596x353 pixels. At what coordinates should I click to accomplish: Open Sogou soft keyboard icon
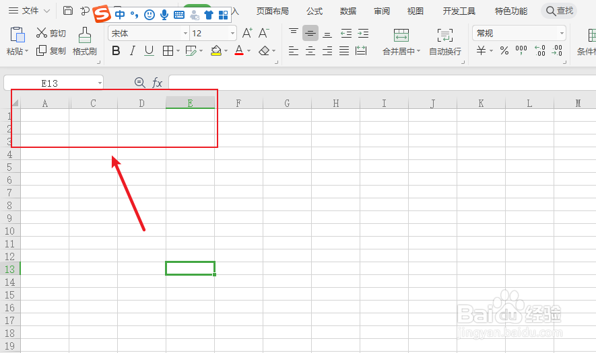click(179, 15)
